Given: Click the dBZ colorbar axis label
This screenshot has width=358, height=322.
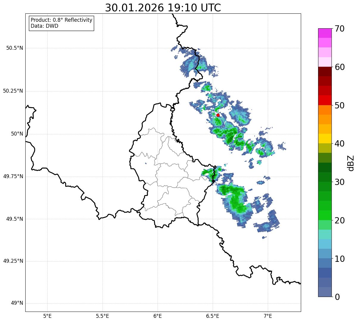Looking at the screenshot, I should point(351,163).
